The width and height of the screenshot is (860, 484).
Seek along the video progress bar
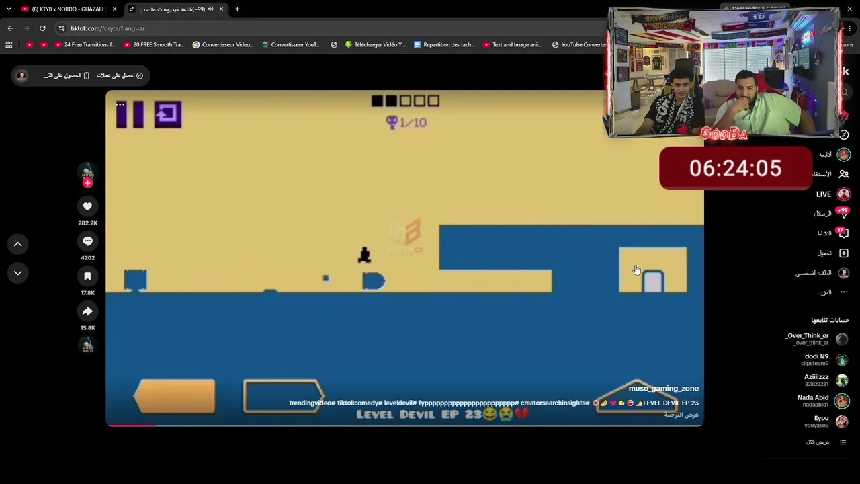tap(404, 425)
